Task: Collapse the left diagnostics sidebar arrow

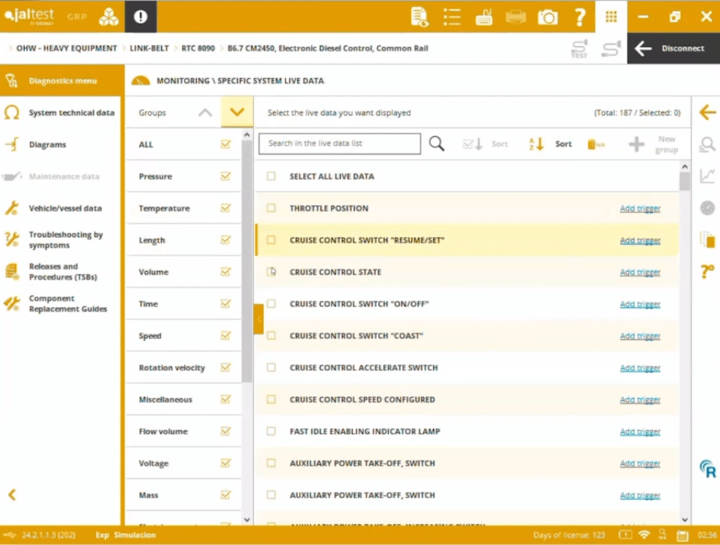Action: [x=11, y=495]
